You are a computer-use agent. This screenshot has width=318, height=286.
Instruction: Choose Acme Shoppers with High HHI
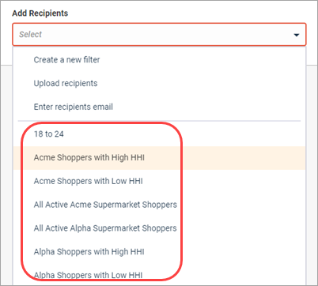[x=159, y=158]
